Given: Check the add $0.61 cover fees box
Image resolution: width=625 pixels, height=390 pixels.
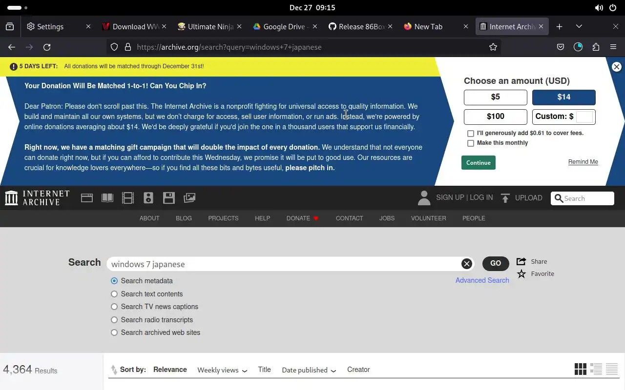Looking at the screenshot, I should [471, 133].
